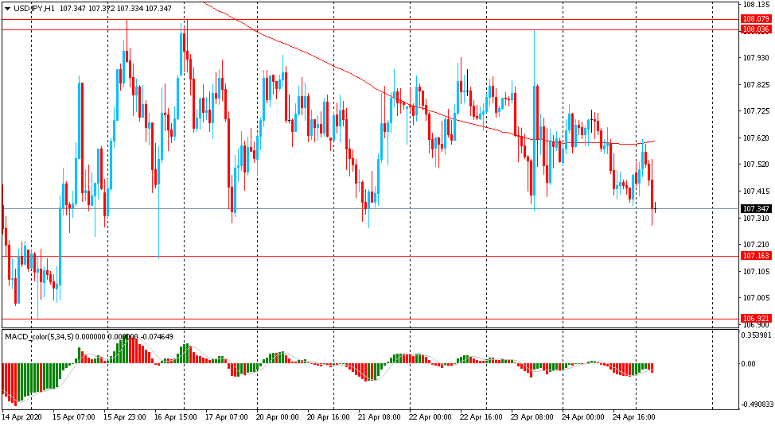The height and width of the screenshot is (426, 775).
Task: Click the 107.163 support level label
Action: tap(756, 256)
